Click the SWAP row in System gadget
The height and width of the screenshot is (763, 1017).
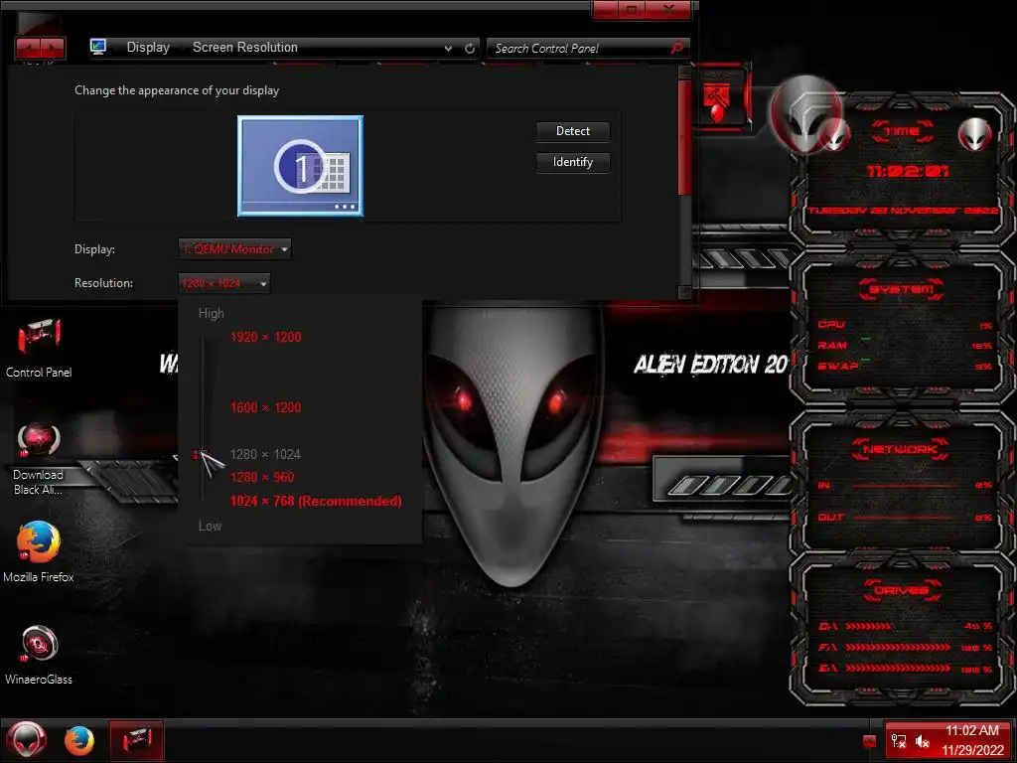(x=905, y=367)
